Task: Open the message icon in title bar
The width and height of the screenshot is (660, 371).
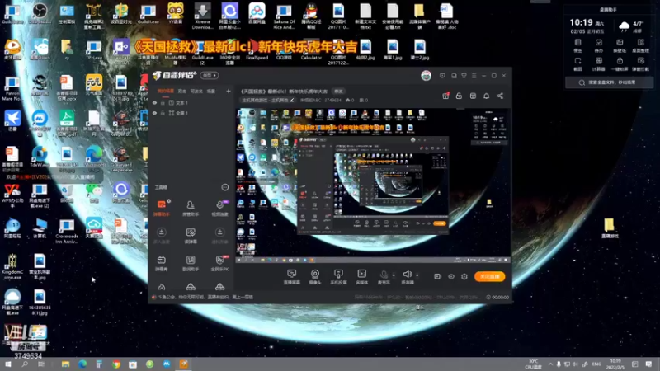Action: click(442, 76)
